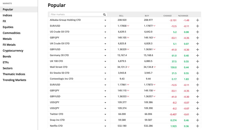Click Wall Street CFD sell price 34,131.3
The height and width of the screenshot is (130, 249).
122,67
